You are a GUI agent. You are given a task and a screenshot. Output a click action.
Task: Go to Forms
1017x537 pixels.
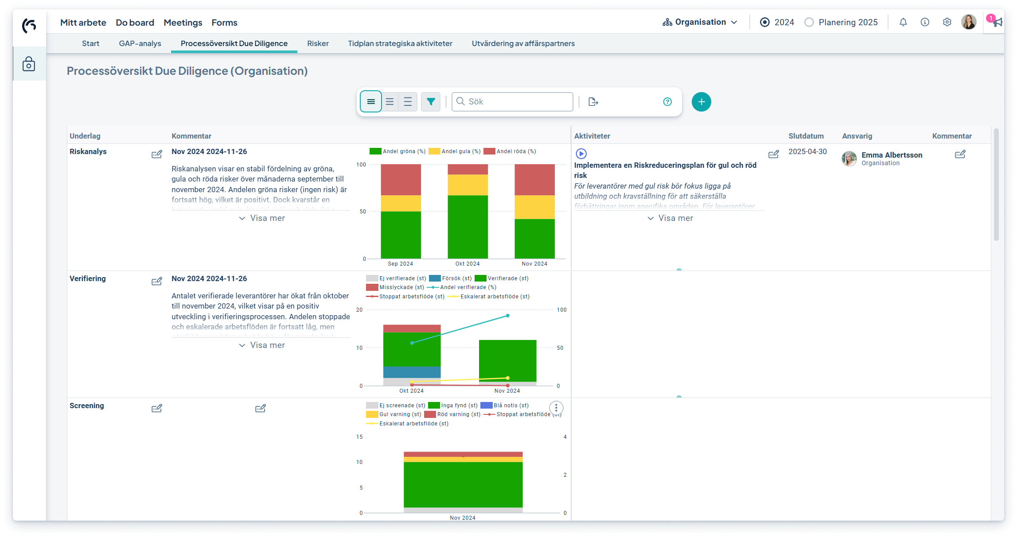click(224, 23)
